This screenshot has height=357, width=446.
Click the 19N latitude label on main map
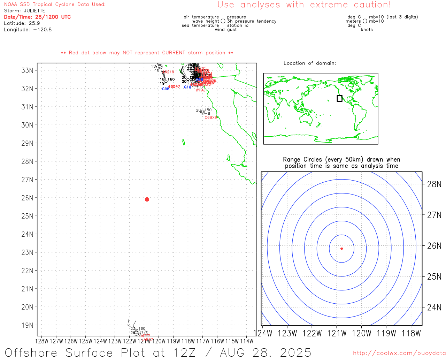(27, 325)
